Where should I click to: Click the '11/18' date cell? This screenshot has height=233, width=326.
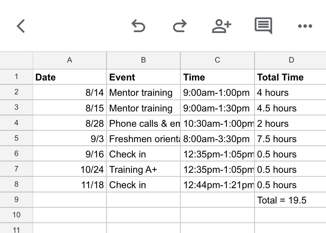point(70,185)
